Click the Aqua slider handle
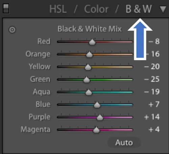This screenshot has width=169, height=154. [x=89, y=92]
